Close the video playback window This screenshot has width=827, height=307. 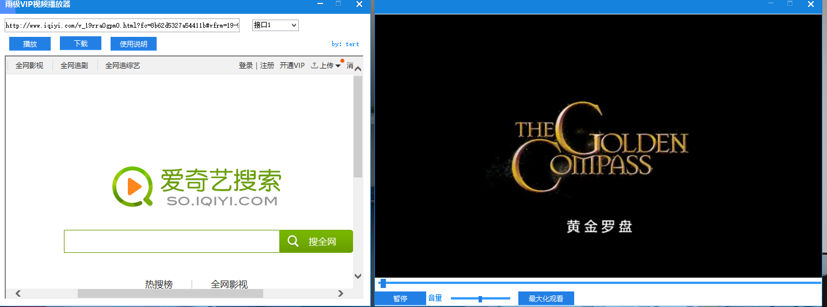pos(811,4)
